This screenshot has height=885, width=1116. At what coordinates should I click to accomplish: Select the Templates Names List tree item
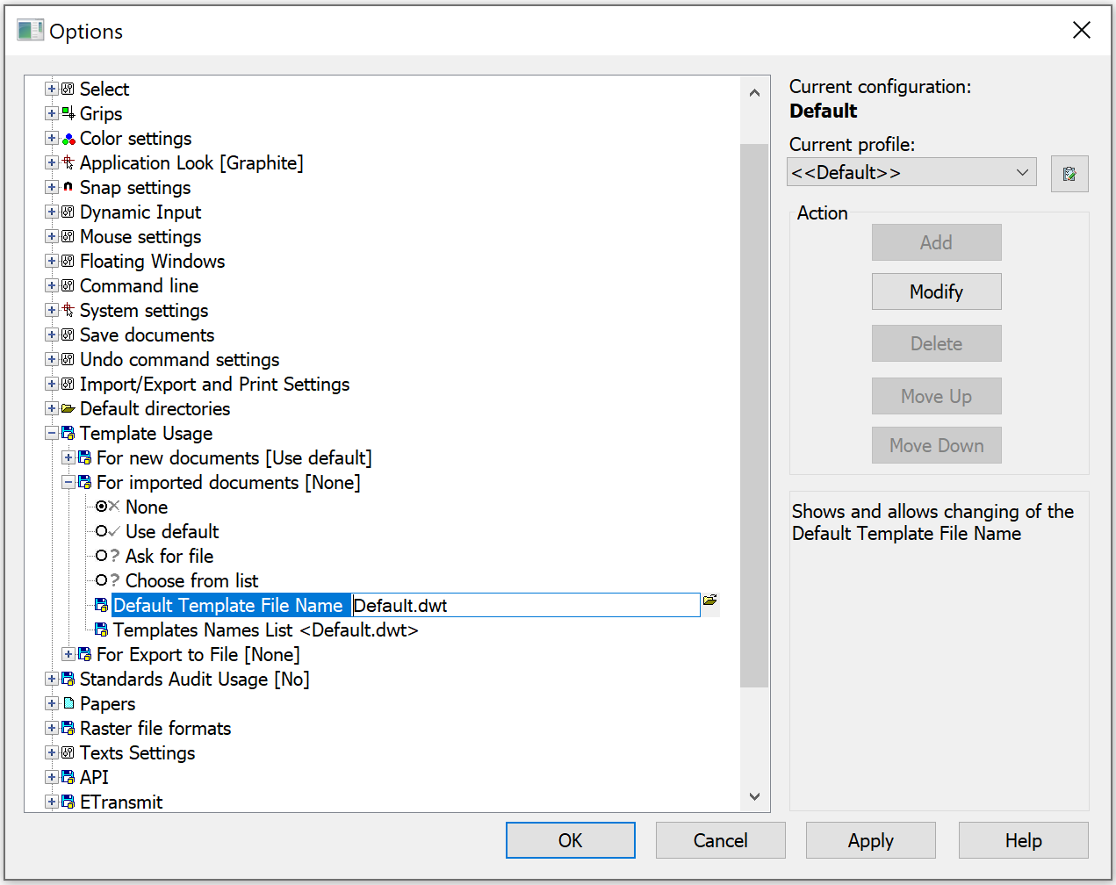pos(265,630)
